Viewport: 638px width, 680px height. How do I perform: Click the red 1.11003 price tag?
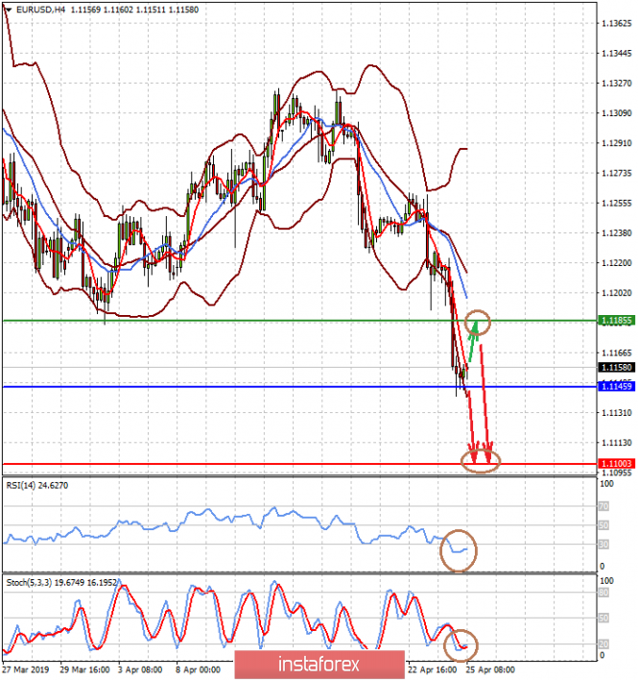coord(614,464)
